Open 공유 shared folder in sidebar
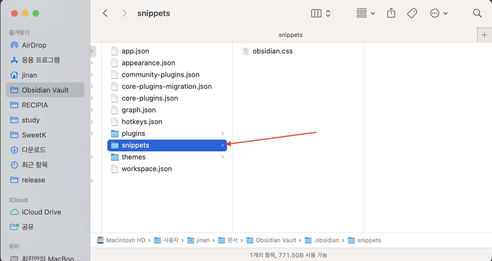Screen dimensions: 492x261 45,227
